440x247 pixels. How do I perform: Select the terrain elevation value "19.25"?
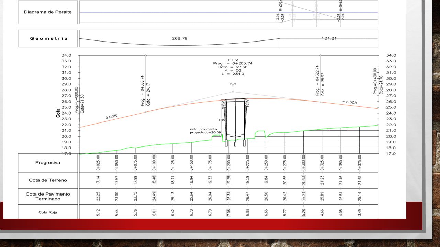click(229, 180)
